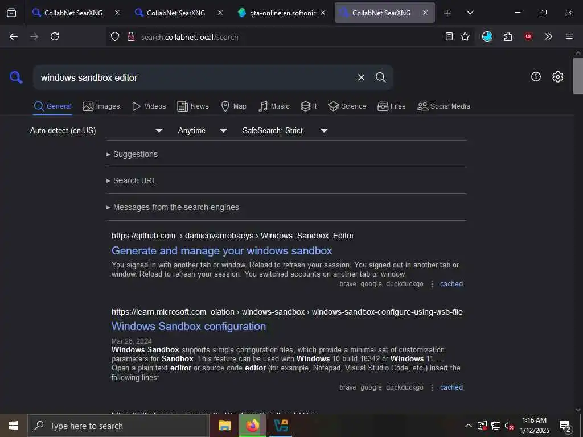
Task: Open SearXNG preferences gear icon
Action: (557, 77)
